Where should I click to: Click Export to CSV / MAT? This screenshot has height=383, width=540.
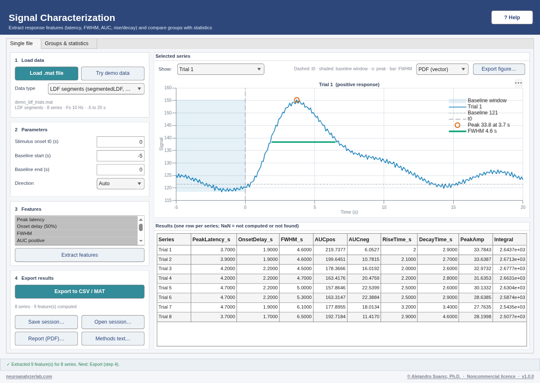[x=79, y=291]
